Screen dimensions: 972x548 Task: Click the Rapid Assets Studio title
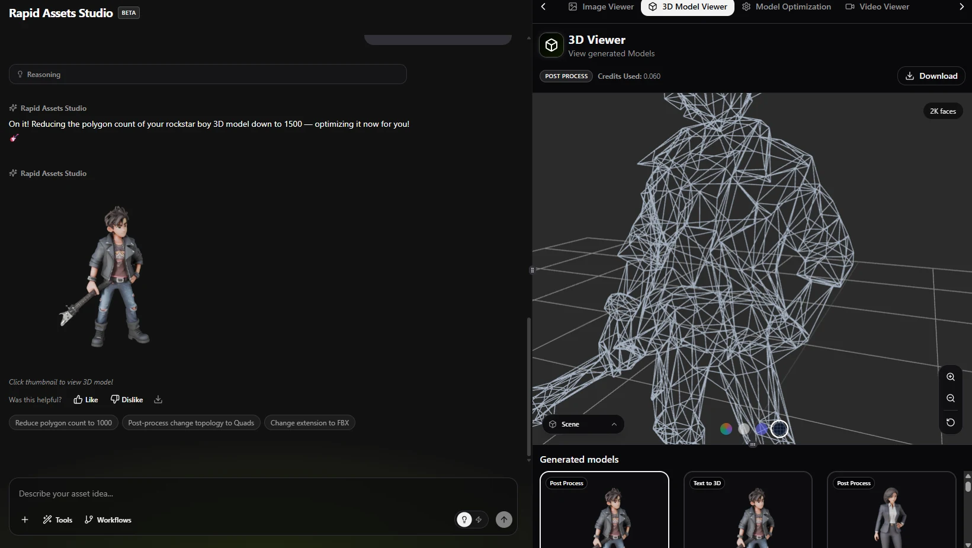pyautogui.click(x=61, y=12)
